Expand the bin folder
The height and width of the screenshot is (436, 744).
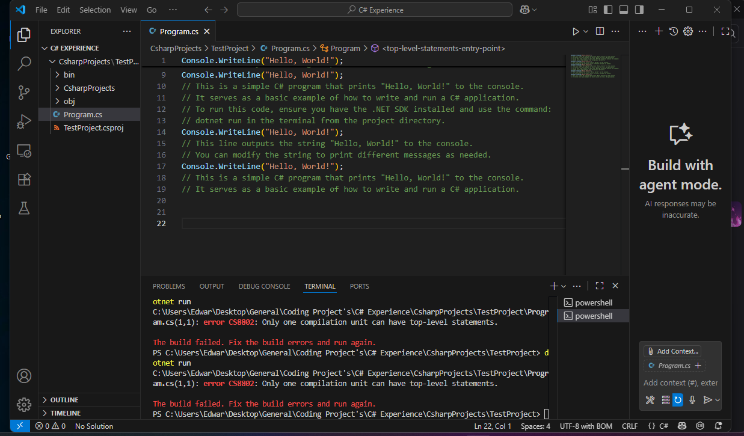tap(69, 75)
